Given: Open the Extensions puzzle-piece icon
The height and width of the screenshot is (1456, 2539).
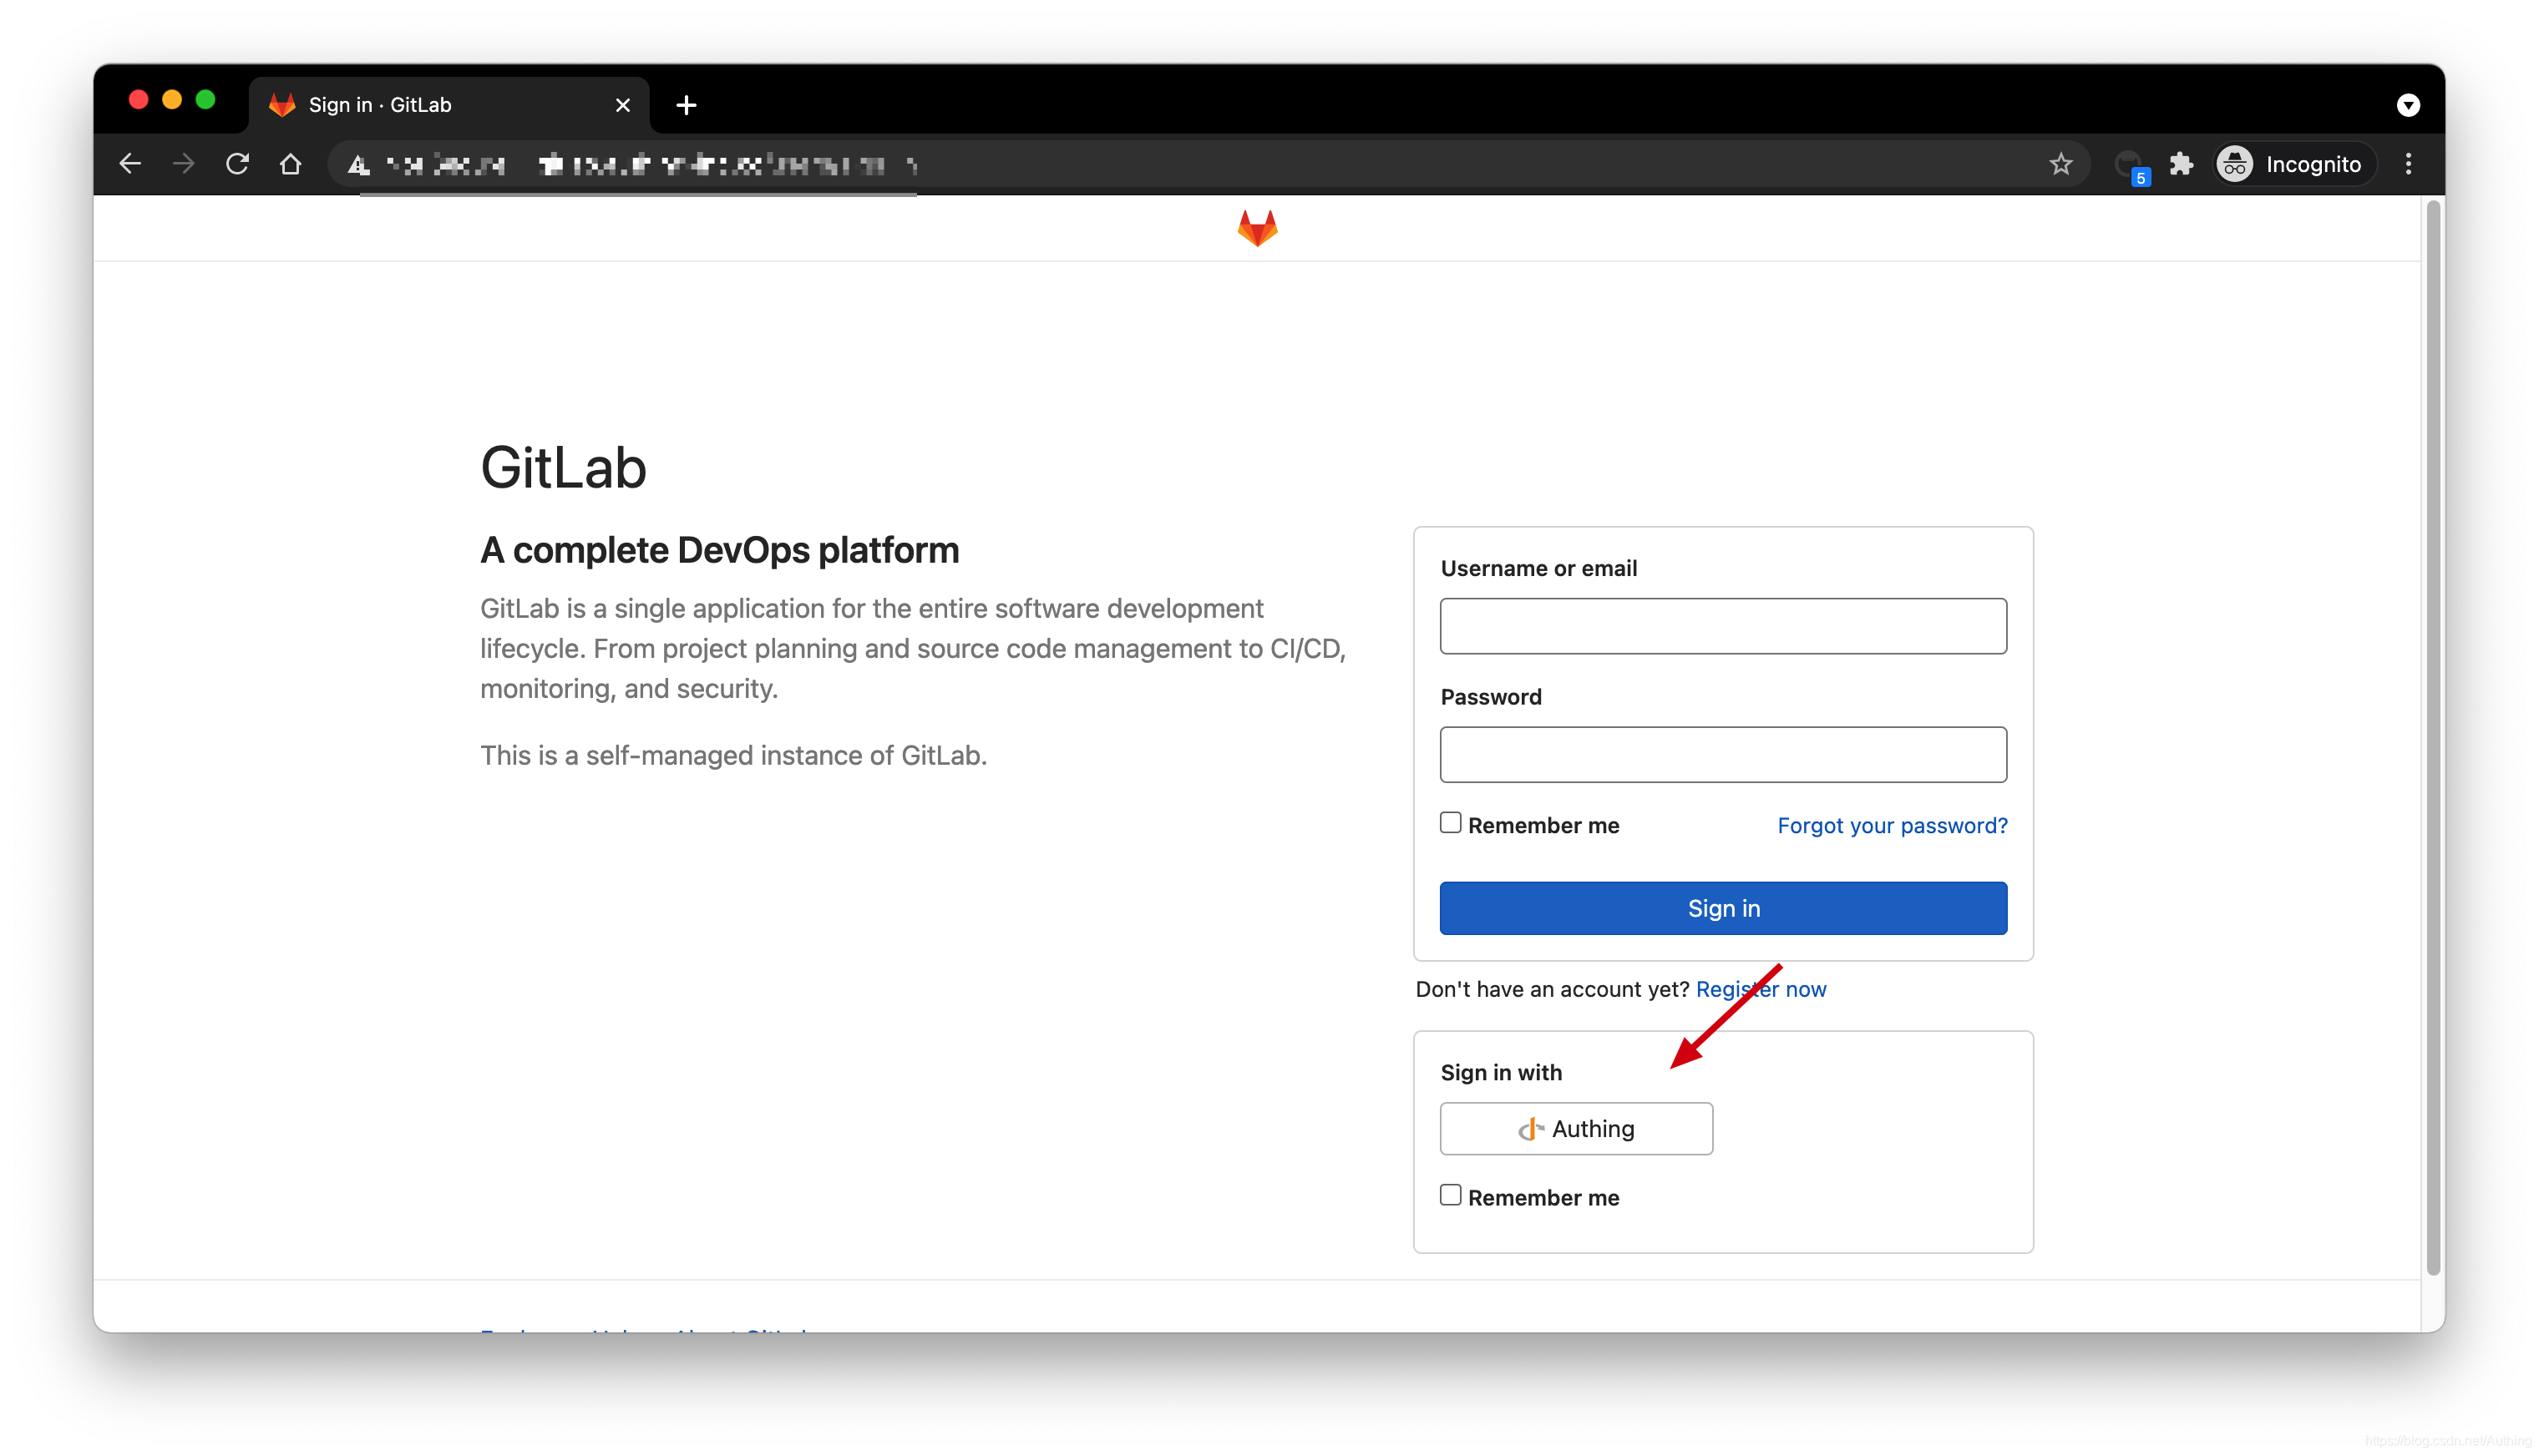Looking at the screenshot, I should 2181,164.
